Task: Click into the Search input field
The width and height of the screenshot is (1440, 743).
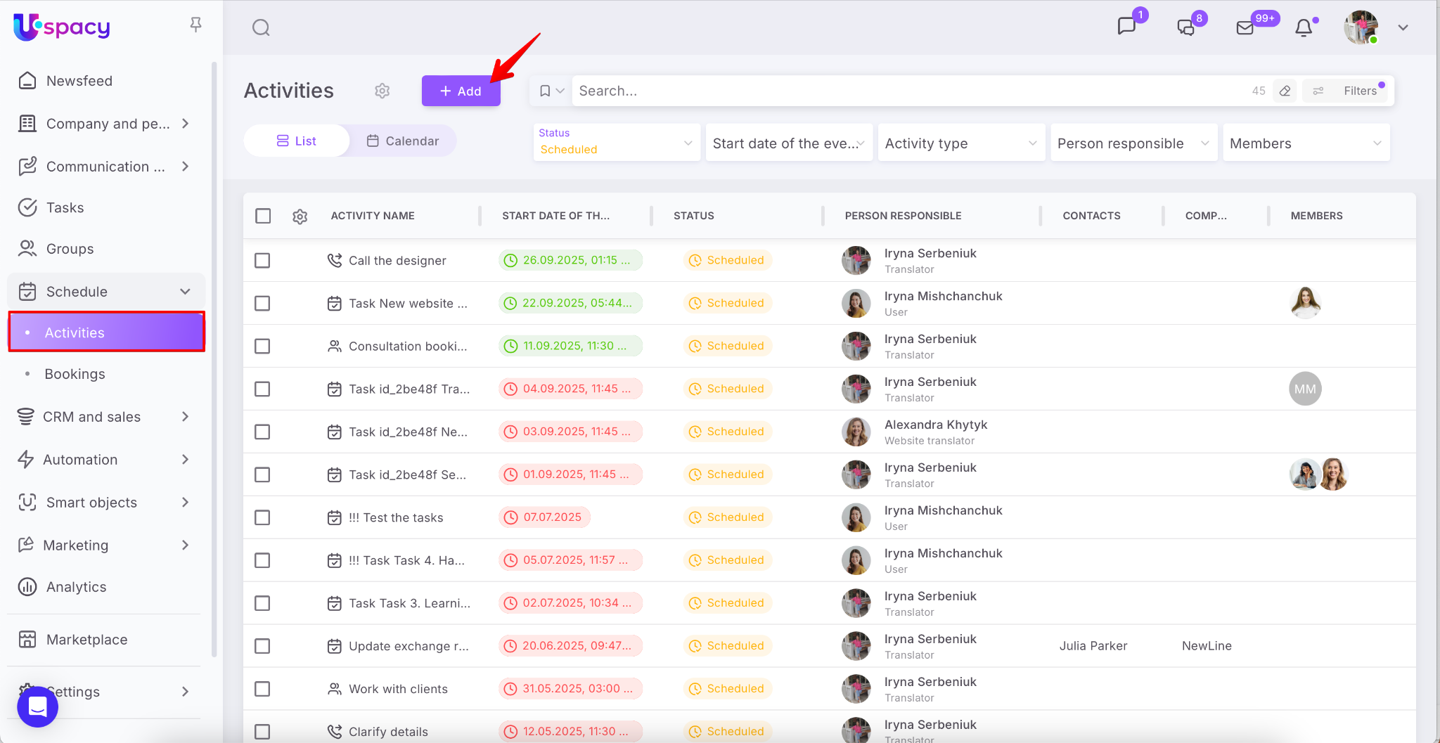Action: tap(907, 91)
